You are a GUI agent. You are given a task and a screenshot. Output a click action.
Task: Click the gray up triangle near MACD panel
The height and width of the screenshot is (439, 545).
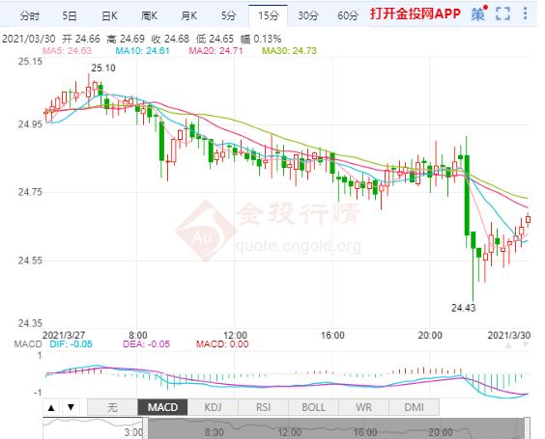[508, 345]
